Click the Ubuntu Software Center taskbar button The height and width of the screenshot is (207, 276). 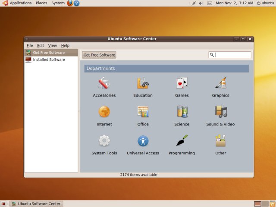click(x=36, y=204)
